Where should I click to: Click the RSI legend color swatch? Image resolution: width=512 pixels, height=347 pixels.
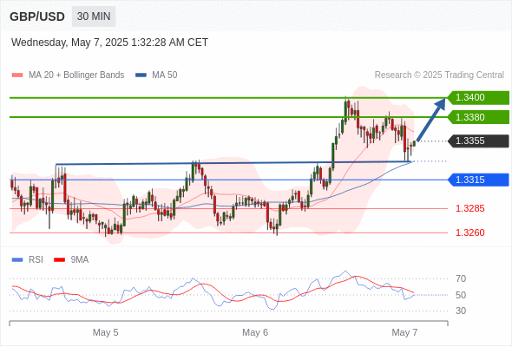tap(17, 260)
